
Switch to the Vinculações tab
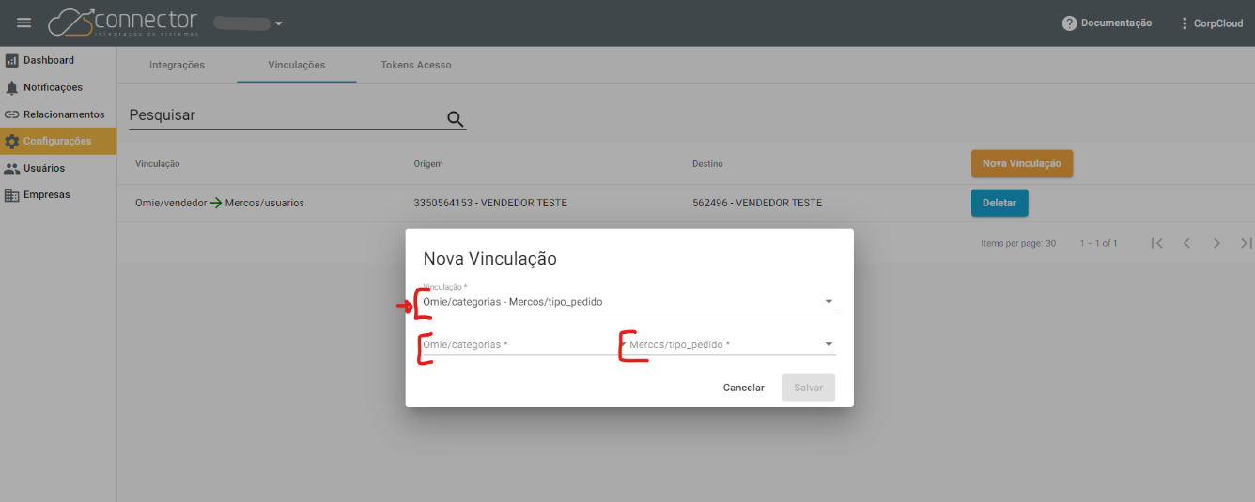pos(297,65)
